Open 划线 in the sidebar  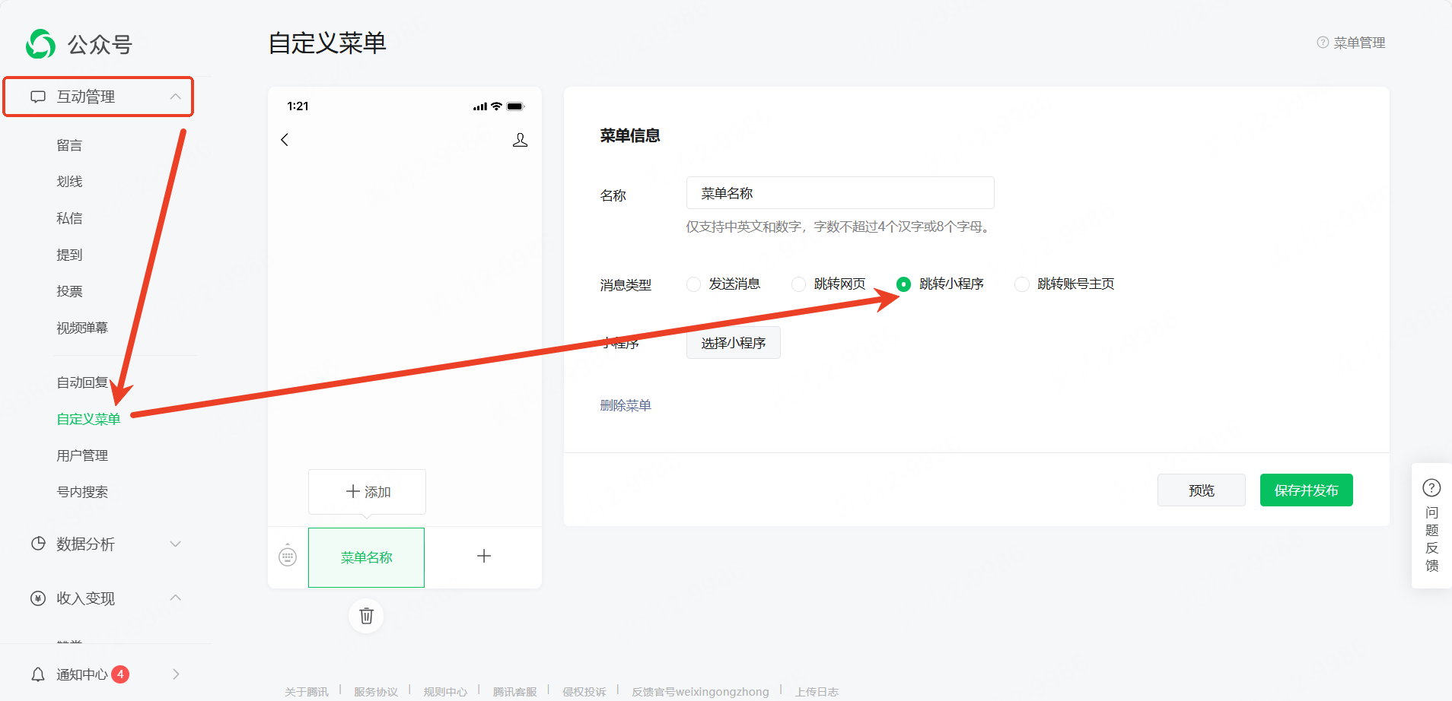69,182
